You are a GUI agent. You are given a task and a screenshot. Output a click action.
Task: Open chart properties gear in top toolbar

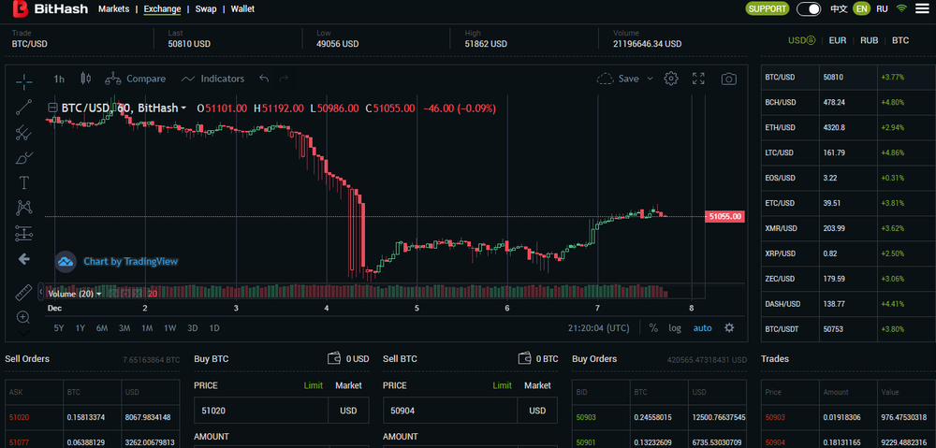[x=671, y=79]
